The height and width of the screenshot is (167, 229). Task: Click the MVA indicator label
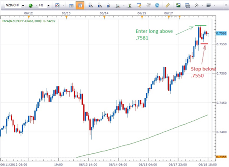point(30,22)
